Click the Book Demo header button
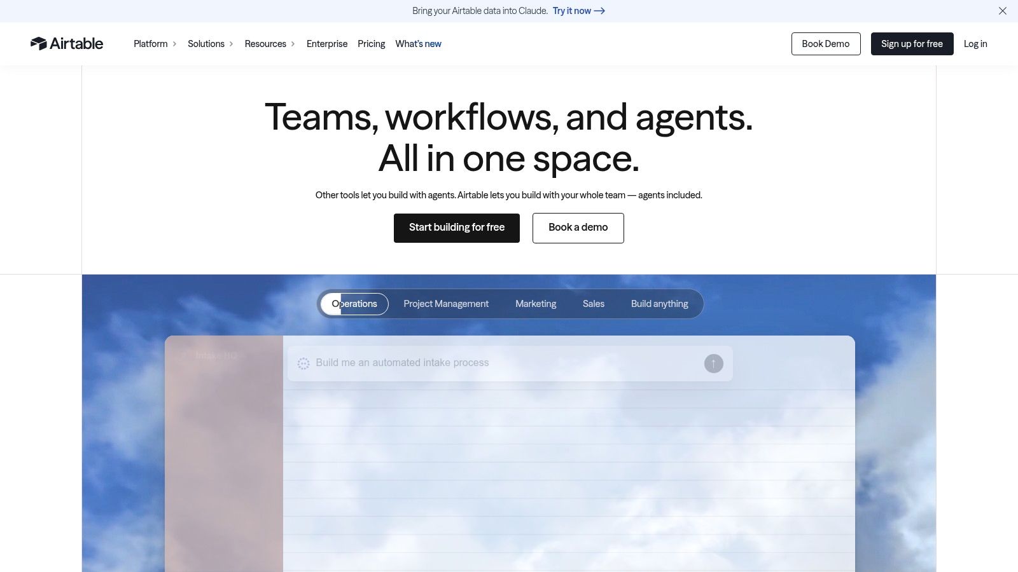This screenshot has width=1018, height=572. point(826,44)
